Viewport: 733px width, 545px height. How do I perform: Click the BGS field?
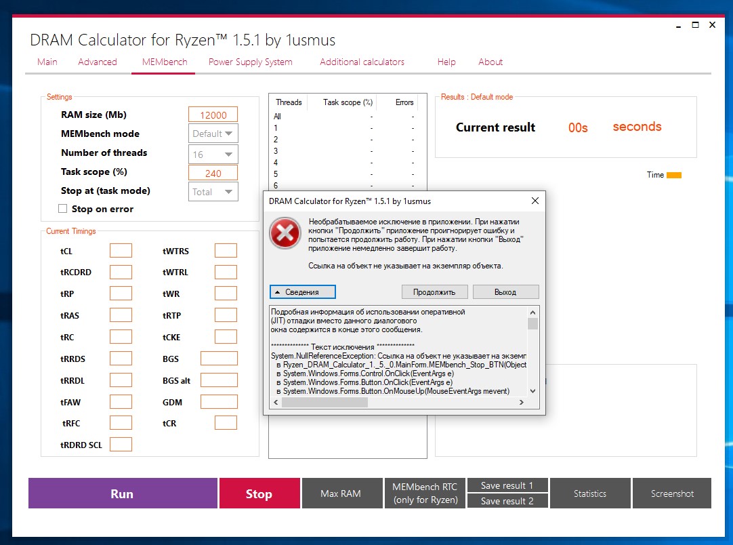point(219,359)
